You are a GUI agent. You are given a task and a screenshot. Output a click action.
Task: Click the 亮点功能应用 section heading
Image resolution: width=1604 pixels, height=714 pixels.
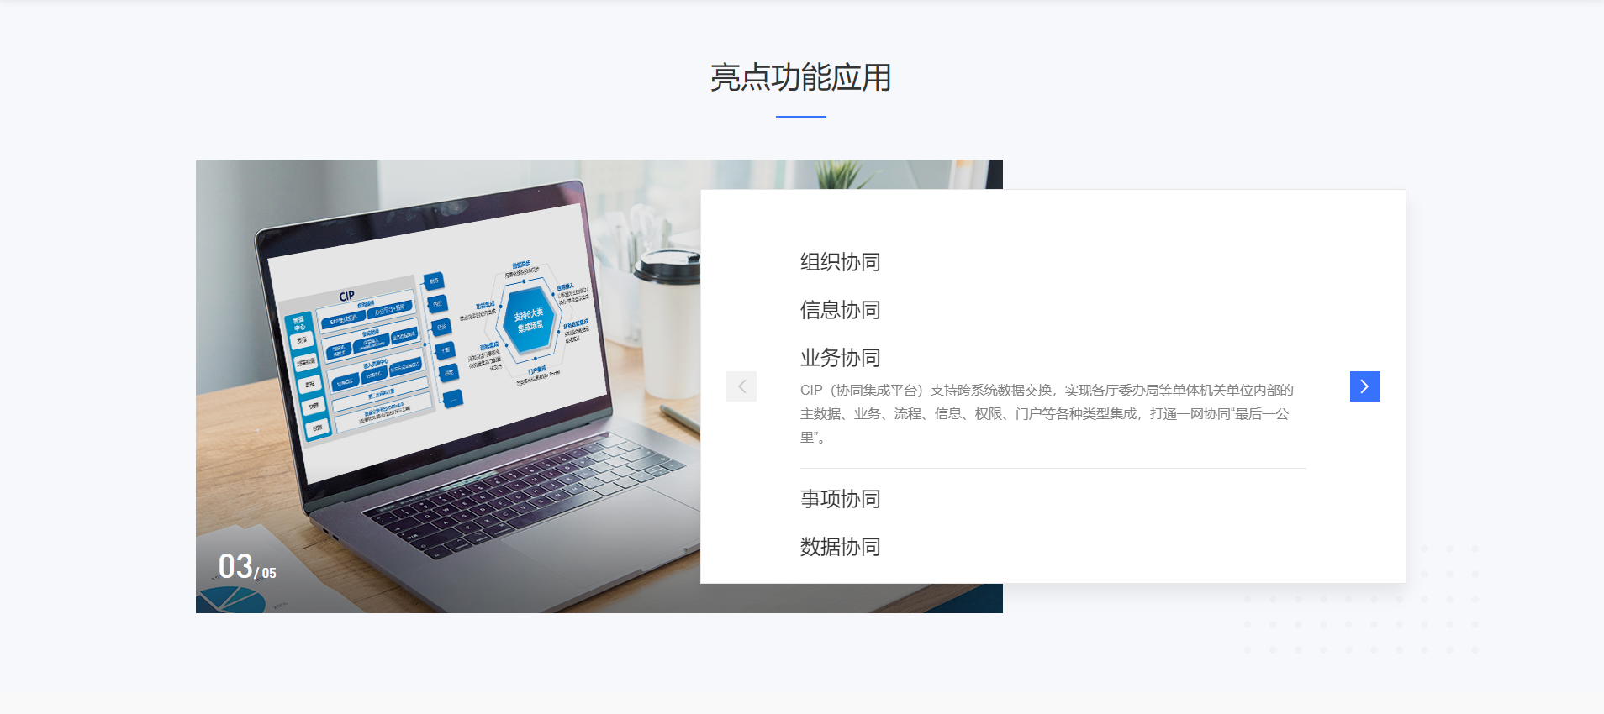pos(801,77)
